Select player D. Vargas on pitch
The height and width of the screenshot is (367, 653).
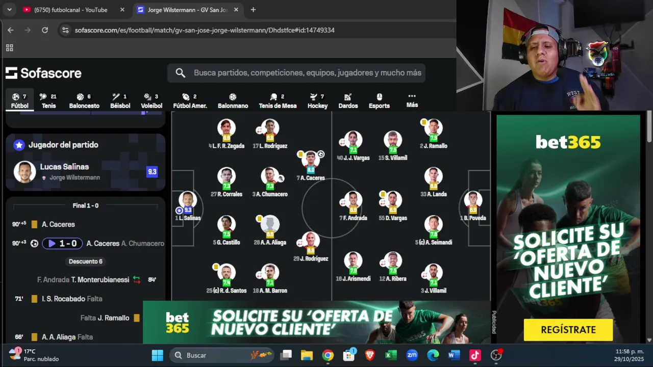point(393,206)
